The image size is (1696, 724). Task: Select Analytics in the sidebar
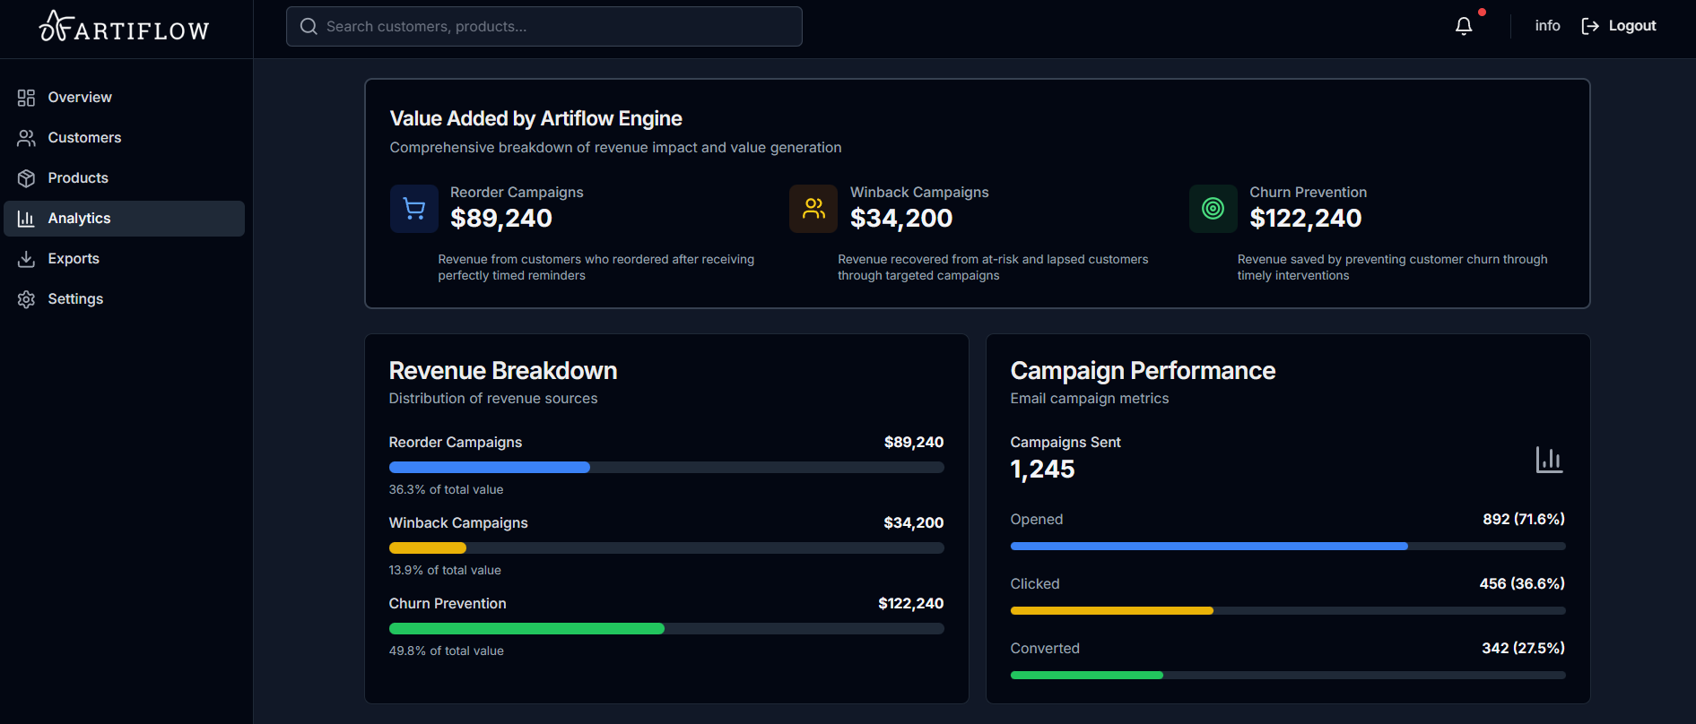tap(79, 219)
